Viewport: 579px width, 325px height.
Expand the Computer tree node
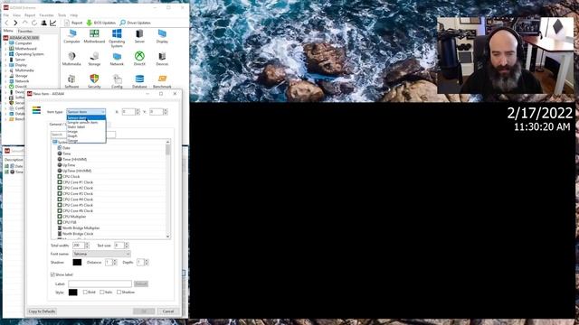click(x=6, y=43)
